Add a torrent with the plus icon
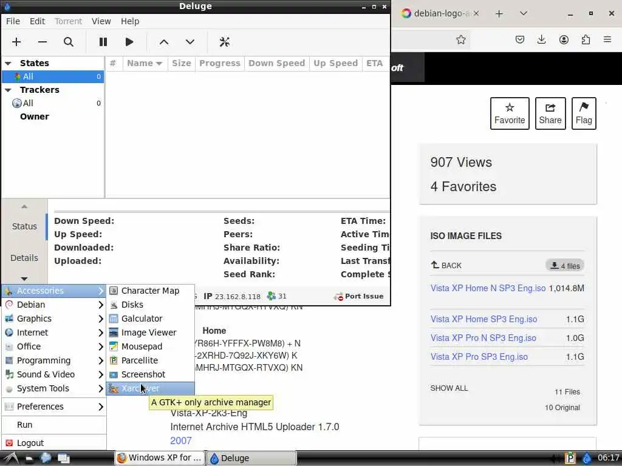 pyautogui.click(x=16, y=42)
